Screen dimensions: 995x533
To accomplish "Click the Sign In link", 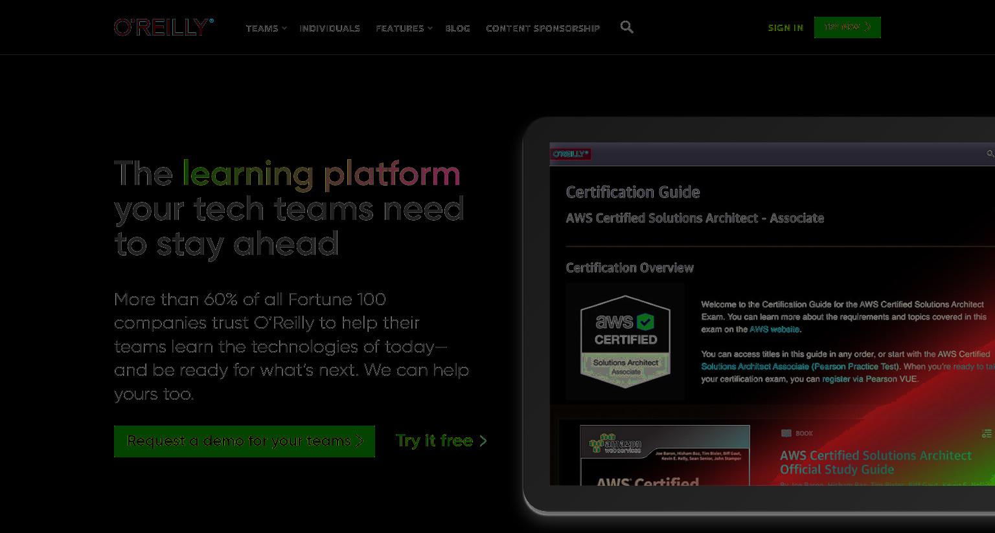I will 785,28.
